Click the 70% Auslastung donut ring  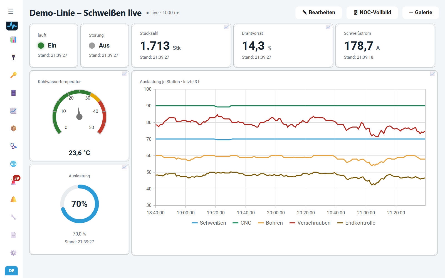click(80, 204)
